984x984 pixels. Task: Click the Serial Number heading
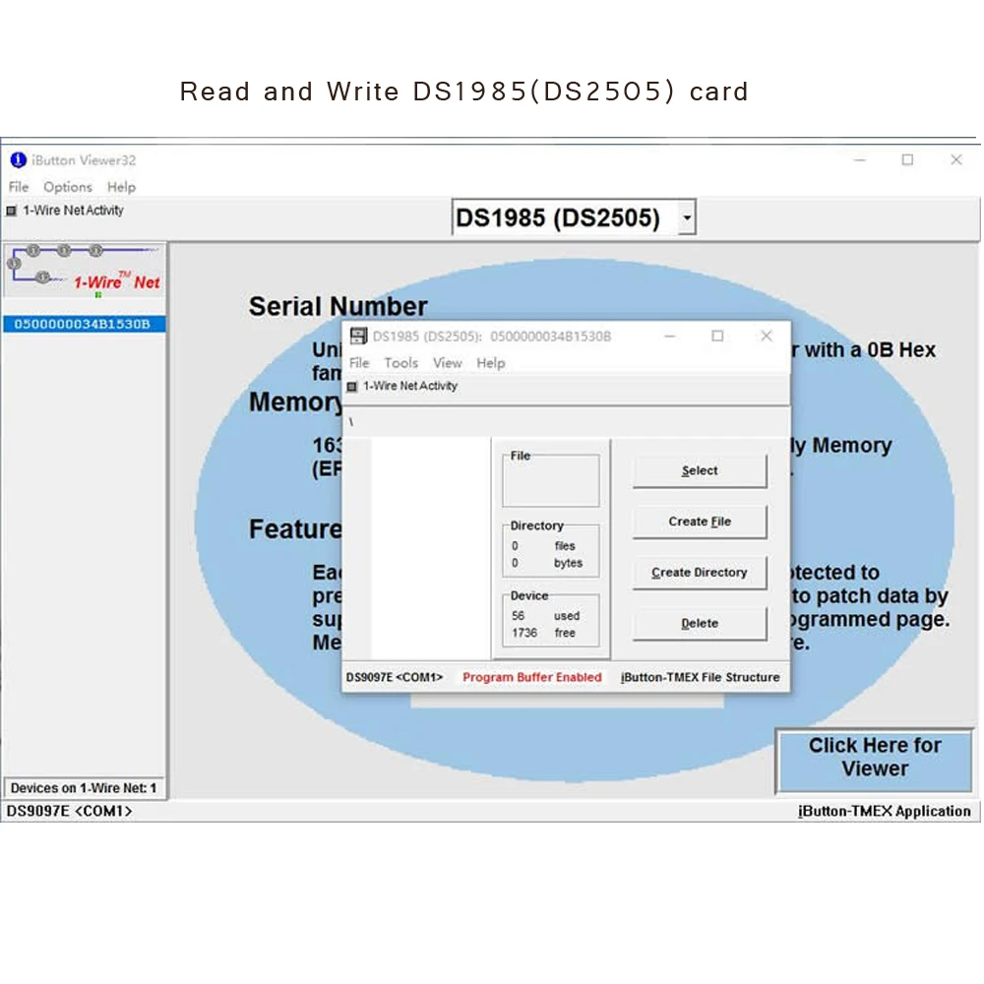338,306
